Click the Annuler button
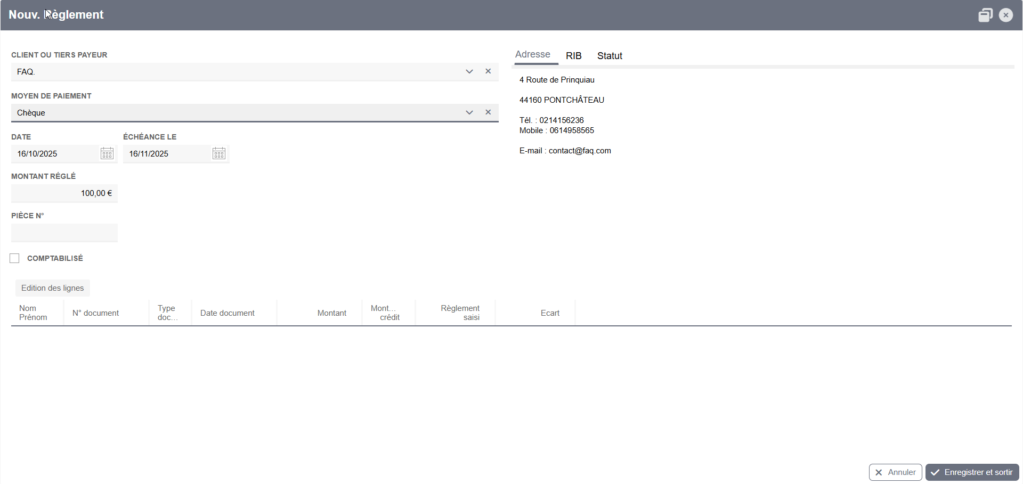 click(895, 472)
